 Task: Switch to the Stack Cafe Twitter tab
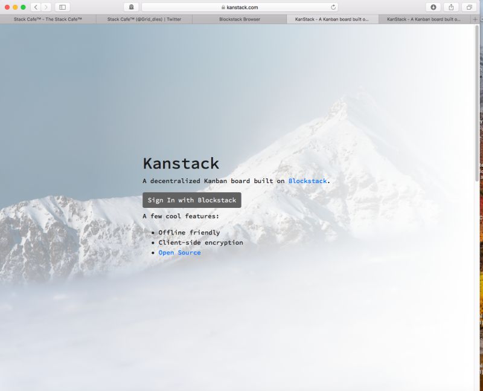[x=144, y=19]
